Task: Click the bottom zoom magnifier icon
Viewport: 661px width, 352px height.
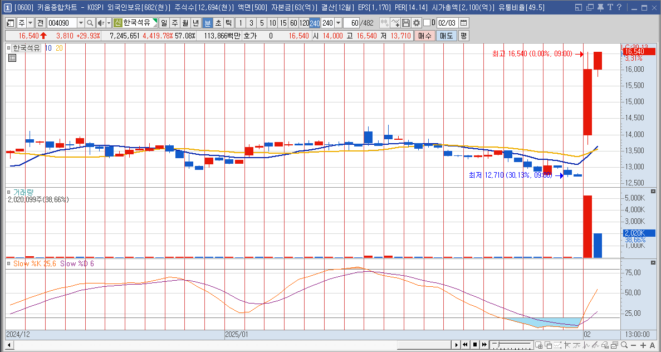Action: click(624, 345)
